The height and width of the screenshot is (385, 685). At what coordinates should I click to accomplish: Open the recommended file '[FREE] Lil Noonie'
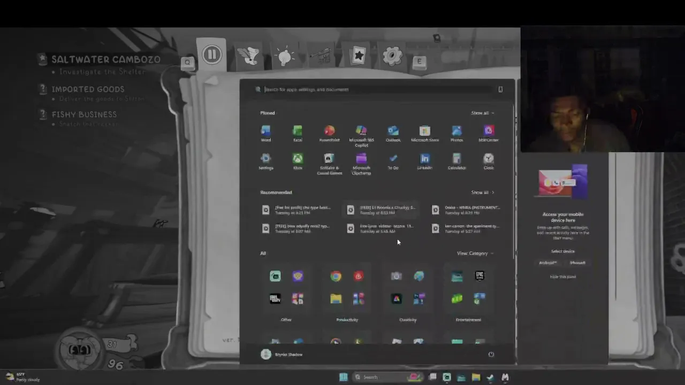[x=381, y=210]
